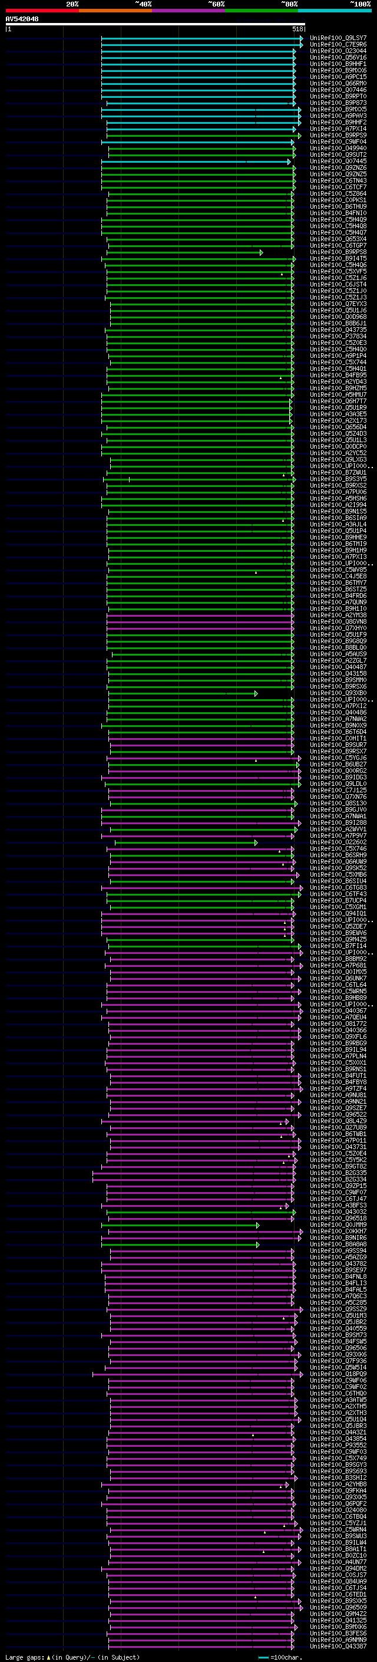Open hit UniRef100_C7E9R6
The height and width of the screenshot is (1662, 377).
(x=338, y=45)
